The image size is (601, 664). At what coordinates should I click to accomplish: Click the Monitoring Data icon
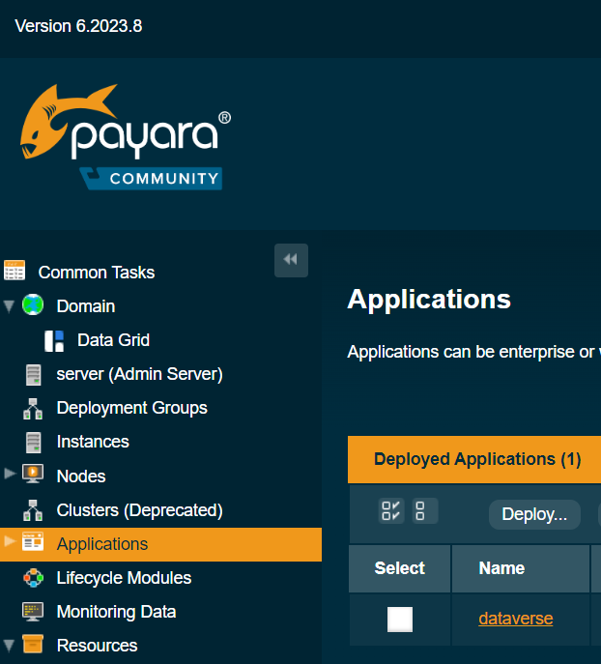click(x=33, y=612)
